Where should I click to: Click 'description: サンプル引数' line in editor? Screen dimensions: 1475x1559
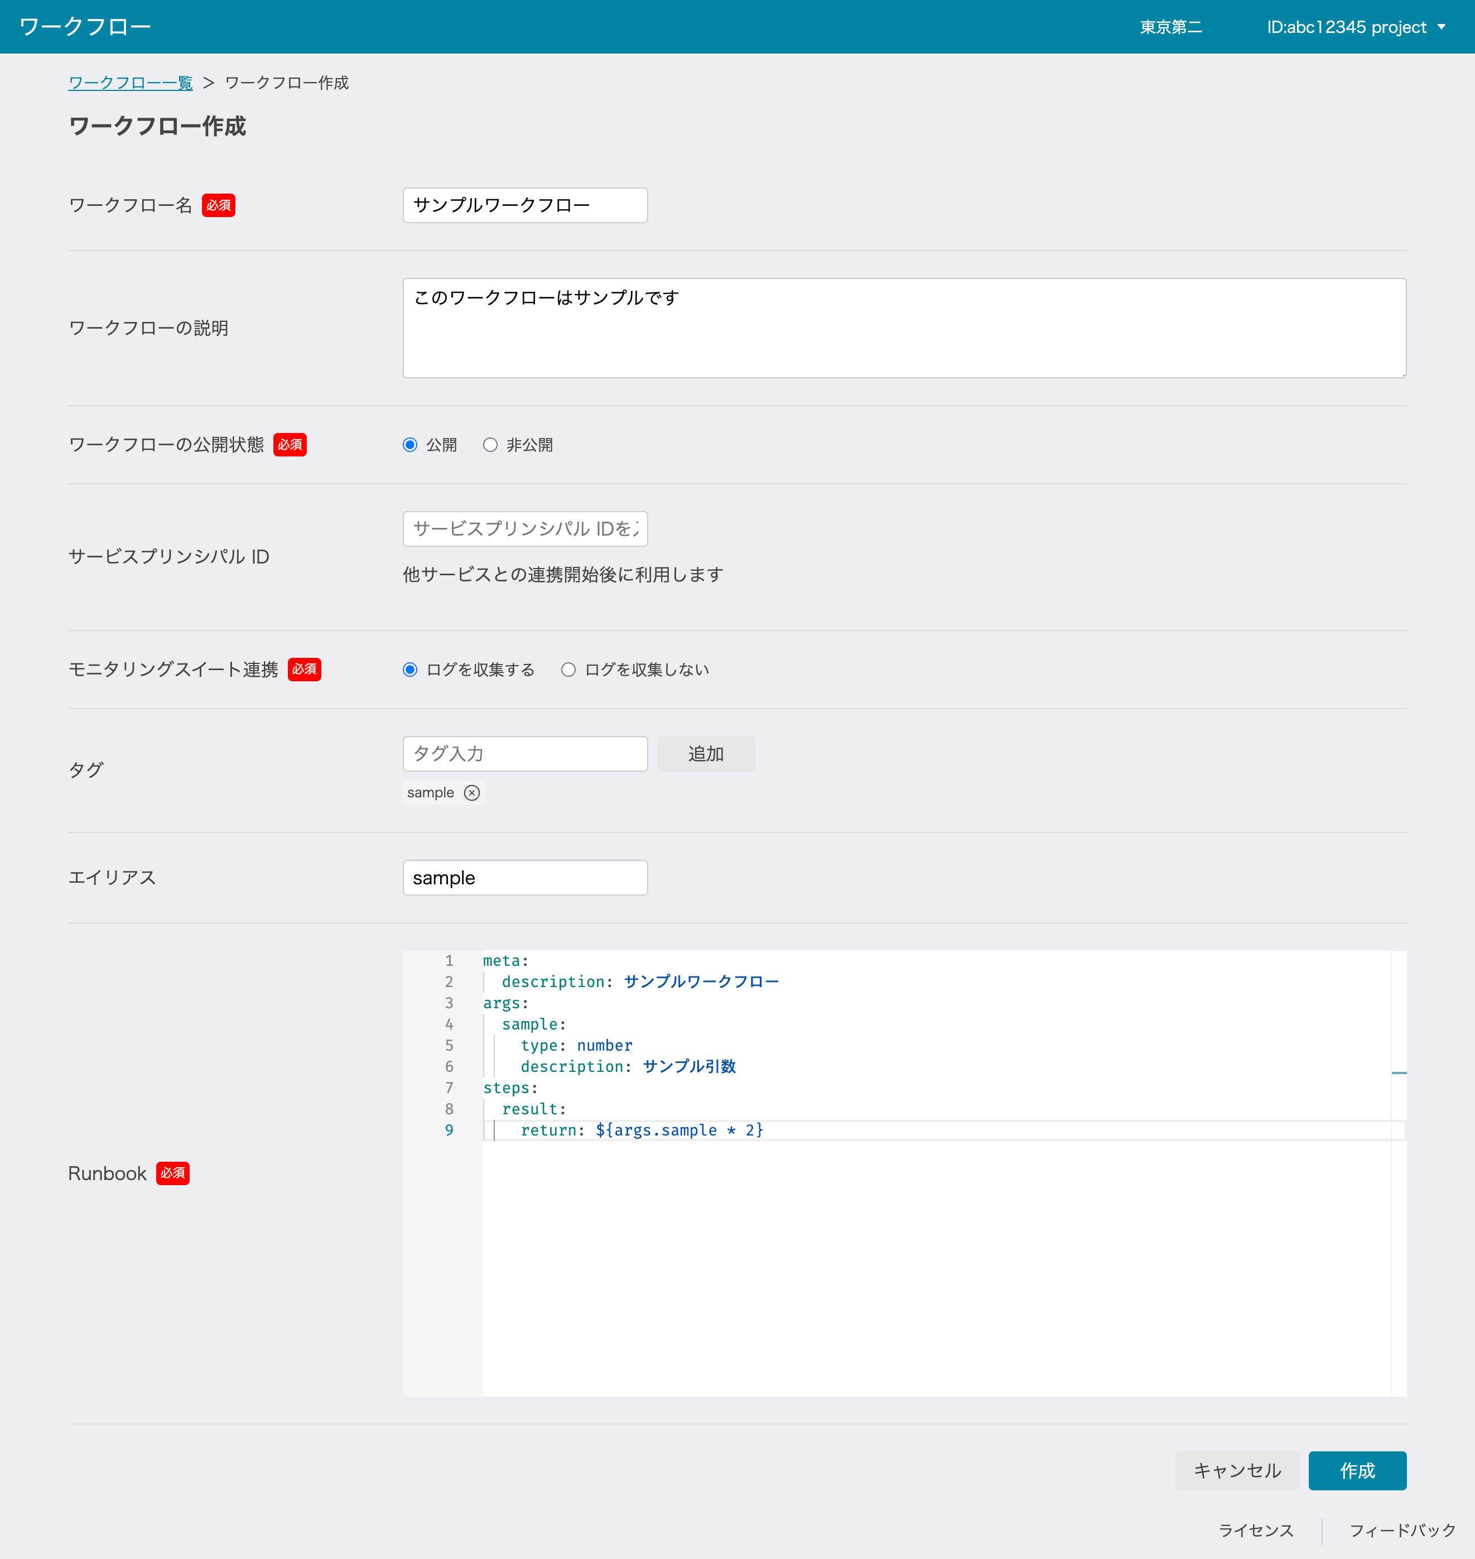[x=628, y=1067]
